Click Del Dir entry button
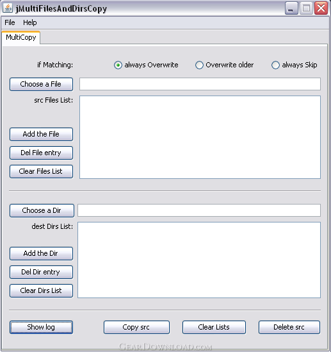This screenshot has height=352, width=331. point(41,272)
